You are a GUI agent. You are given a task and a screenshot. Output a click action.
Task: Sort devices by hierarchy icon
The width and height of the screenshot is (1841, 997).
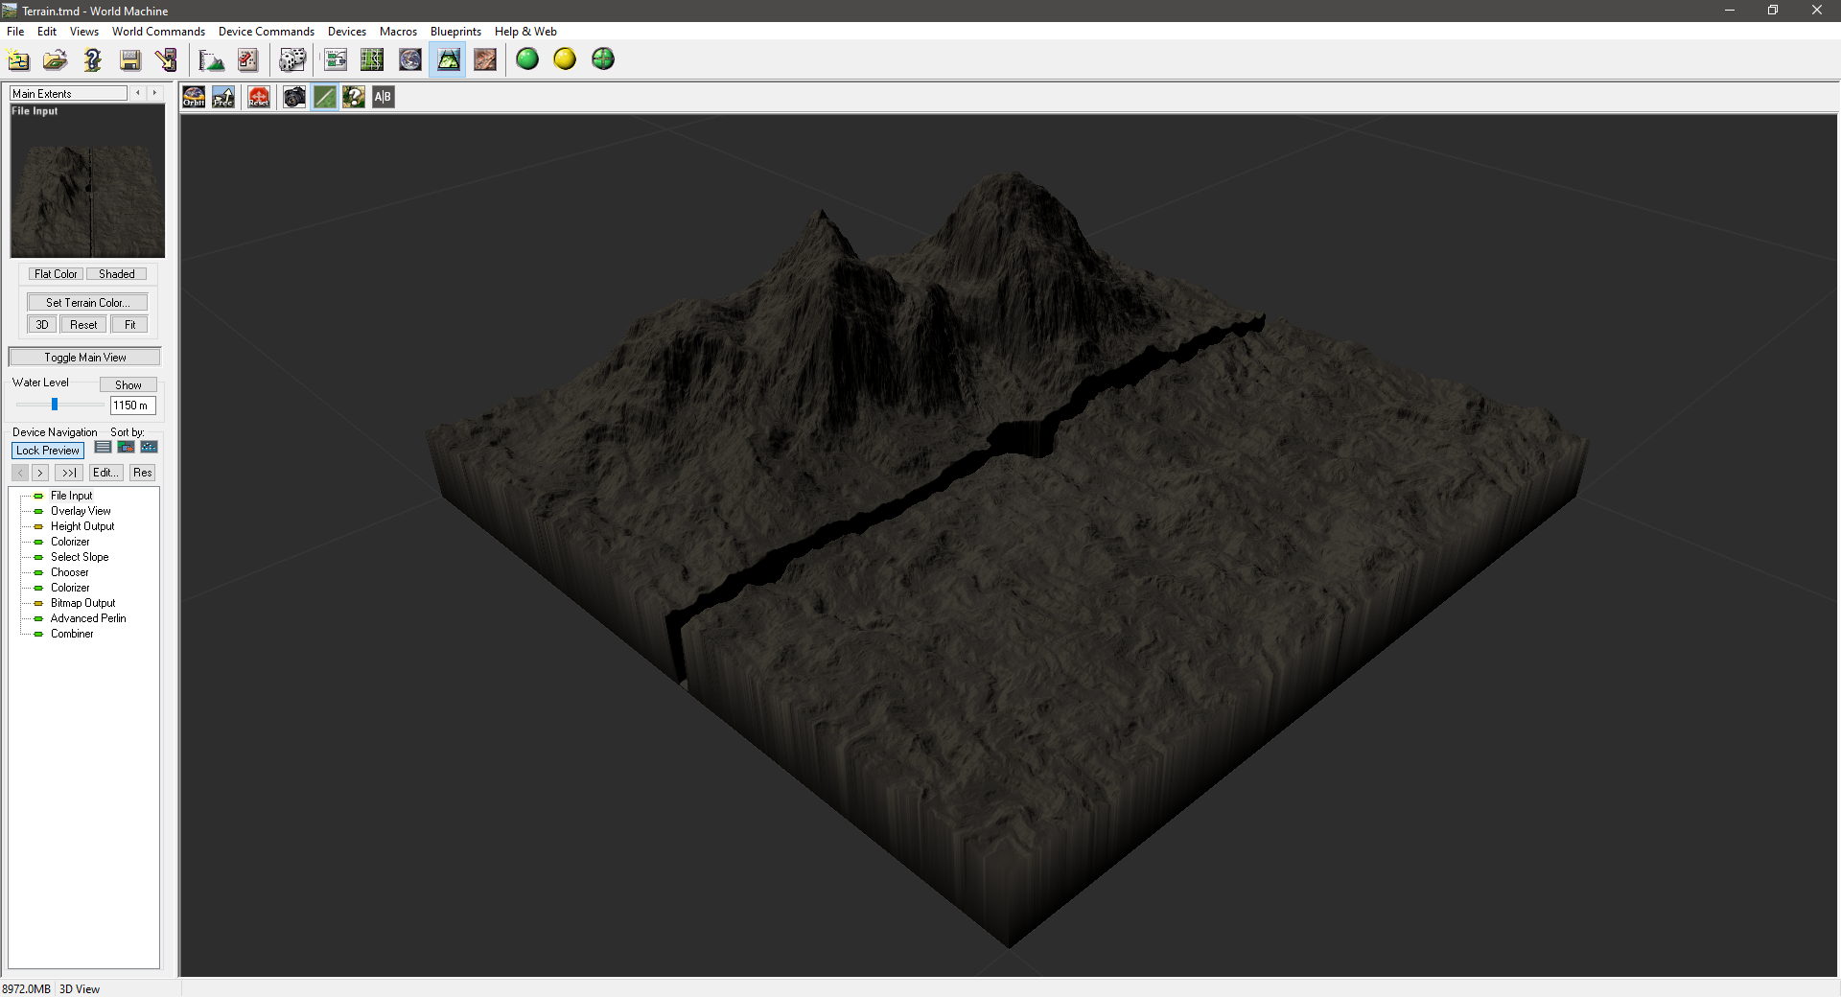[149, 448]
